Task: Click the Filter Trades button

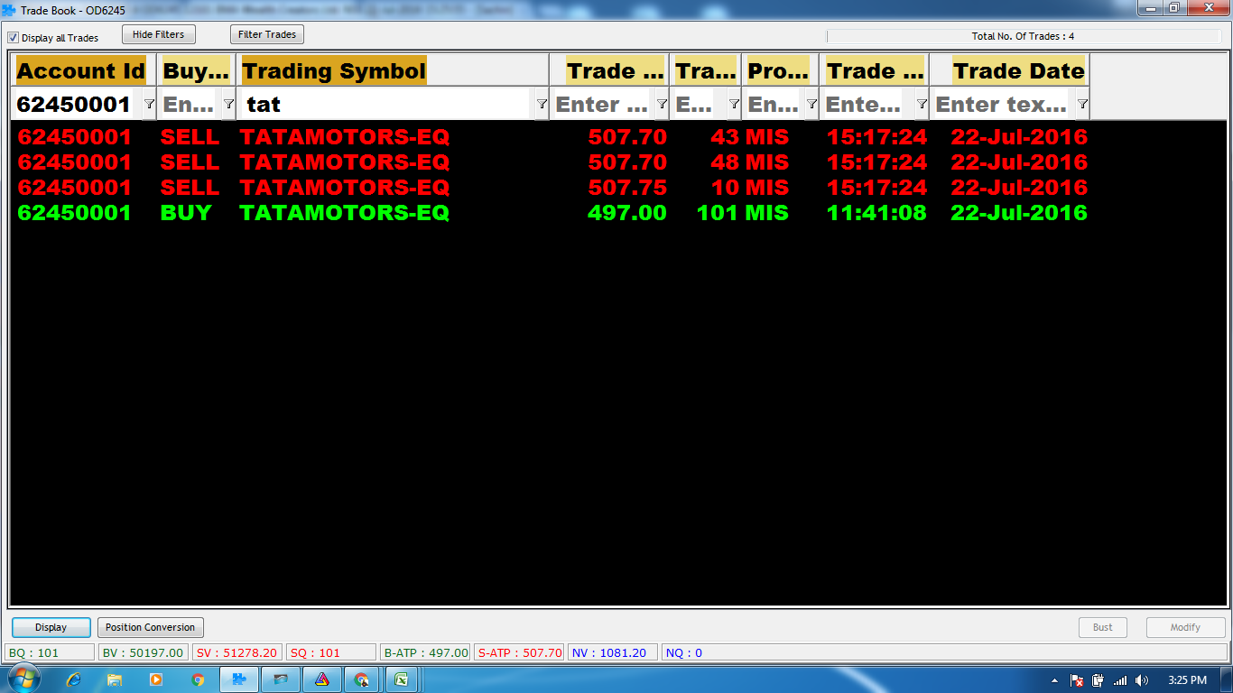Action: (x=267, y=34)
